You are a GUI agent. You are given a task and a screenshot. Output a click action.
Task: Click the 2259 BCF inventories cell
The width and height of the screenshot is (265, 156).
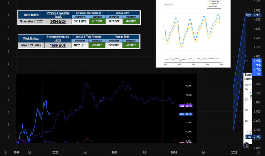[x=114, y=45]
